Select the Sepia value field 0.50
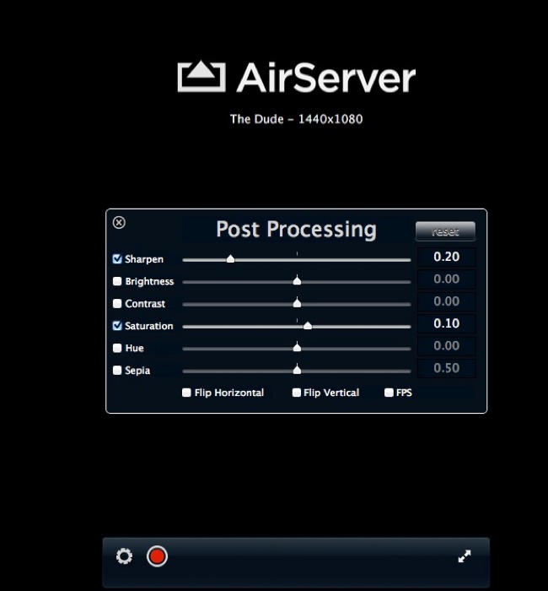Image resolution: width=548 pixels, height=591 pixels. coord(446,368)
